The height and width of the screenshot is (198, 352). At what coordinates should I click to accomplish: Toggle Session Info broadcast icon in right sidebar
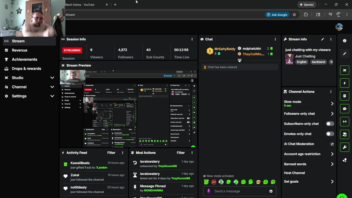(345, 122)
